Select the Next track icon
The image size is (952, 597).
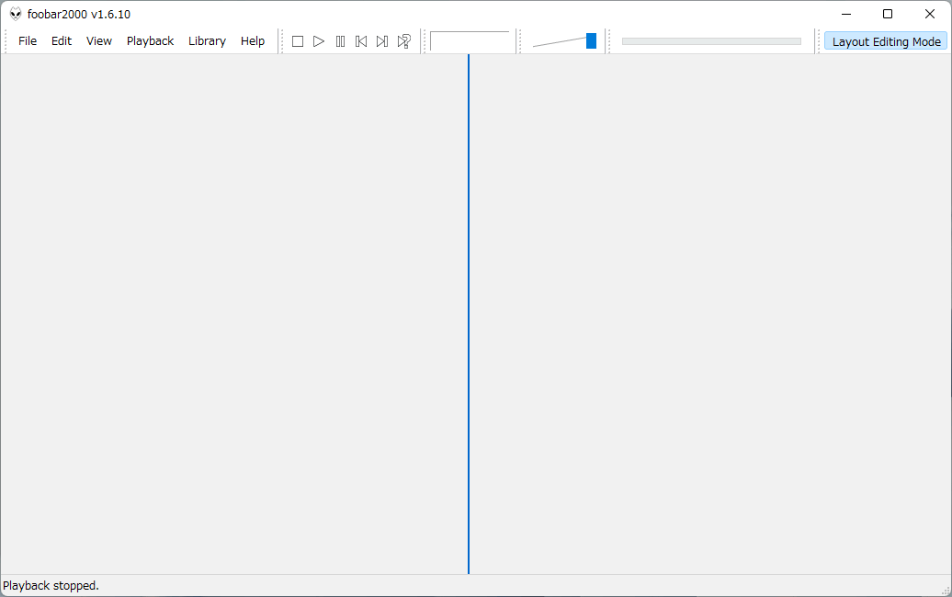[382, 40]
